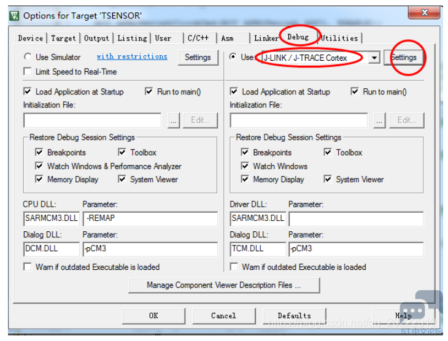Click simulator initialization file Edit button
This screenshot has height=341, width=448.
(200, 120)
